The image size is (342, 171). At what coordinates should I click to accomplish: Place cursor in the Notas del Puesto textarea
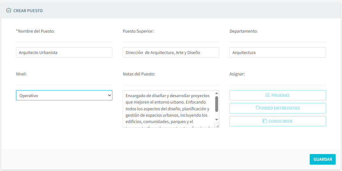click(168, 109)
